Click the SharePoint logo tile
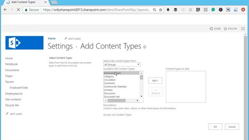The width and height of the screenshot is (249, 140). click(25, 43)
